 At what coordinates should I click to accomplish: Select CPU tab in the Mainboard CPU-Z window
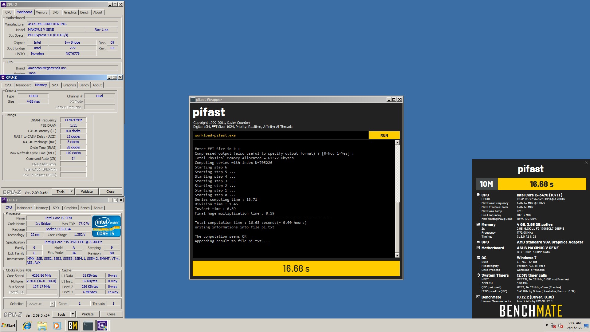tap(8, 12)
